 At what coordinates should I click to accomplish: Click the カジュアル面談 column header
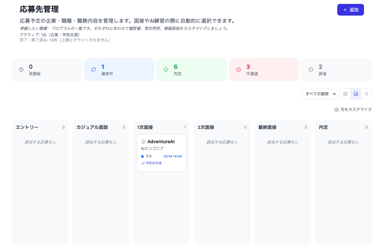point(92,127)
